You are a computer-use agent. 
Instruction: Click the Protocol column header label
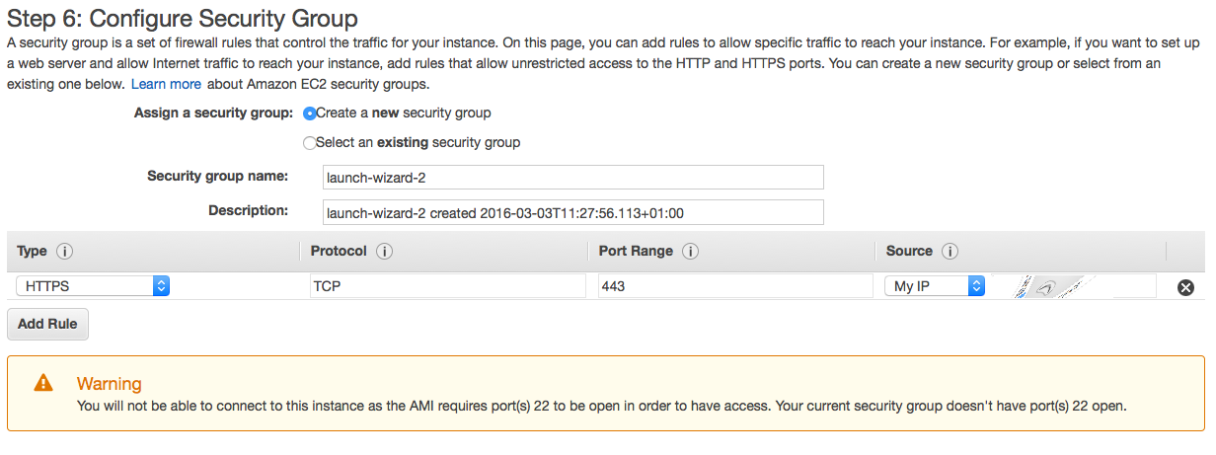tap(339, 252)
